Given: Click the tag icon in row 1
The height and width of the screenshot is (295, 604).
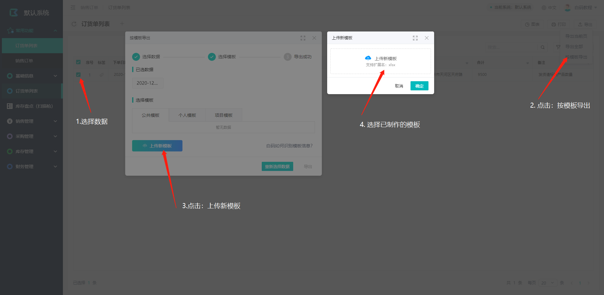Looking at the screenshot, I should tap(102, 75).
